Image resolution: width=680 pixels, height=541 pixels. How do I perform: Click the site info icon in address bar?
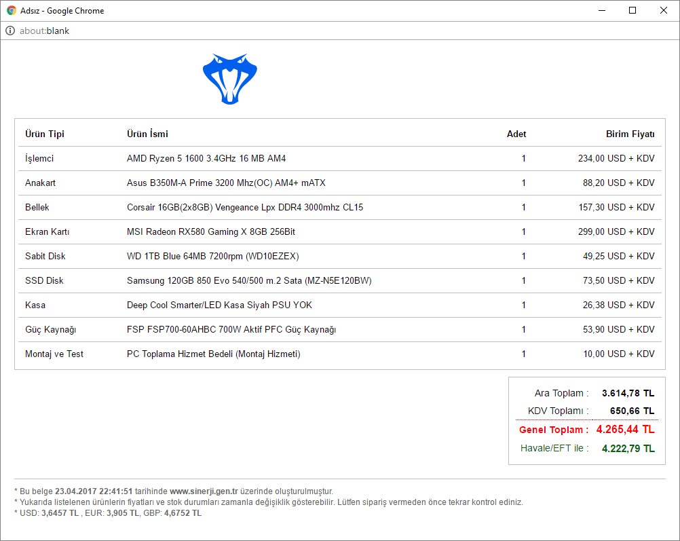[10, 31]
